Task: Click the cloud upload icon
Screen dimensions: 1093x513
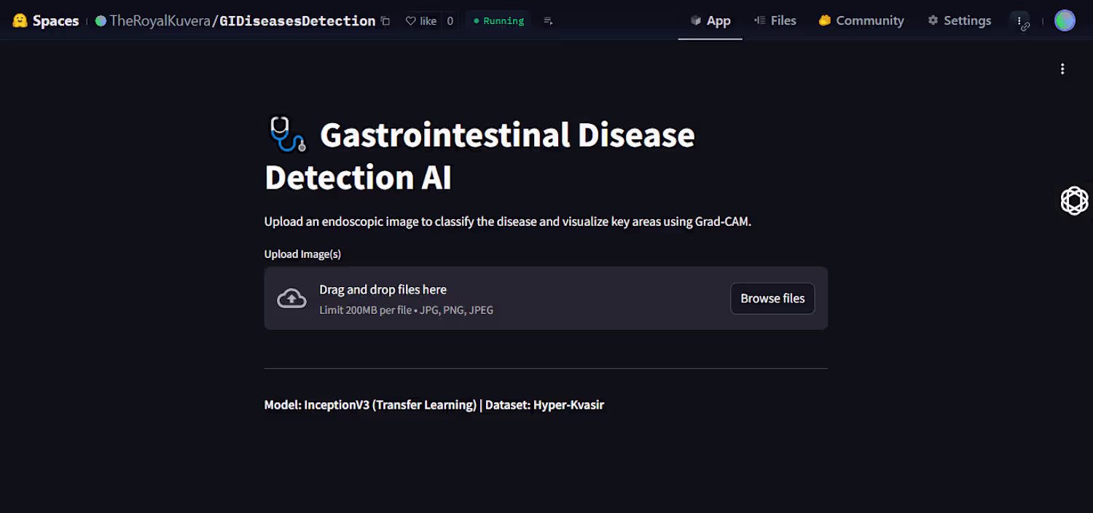Action: coord(291,298)
